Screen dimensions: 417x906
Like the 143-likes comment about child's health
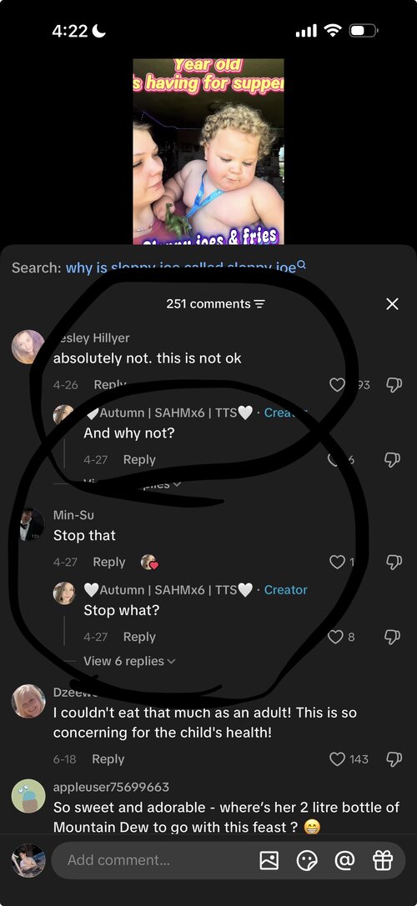click(x=337, y=759)
